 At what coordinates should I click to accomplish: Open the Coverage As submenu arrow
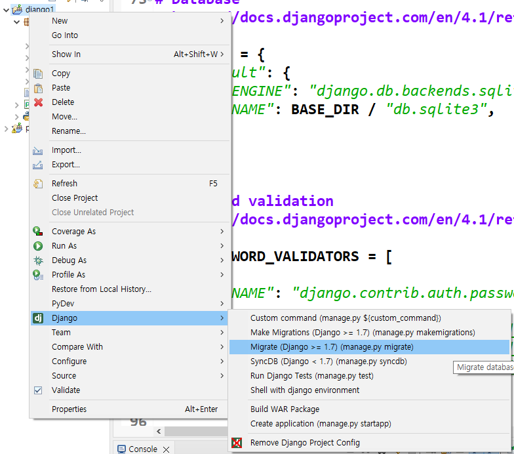[x=222, y=231]
